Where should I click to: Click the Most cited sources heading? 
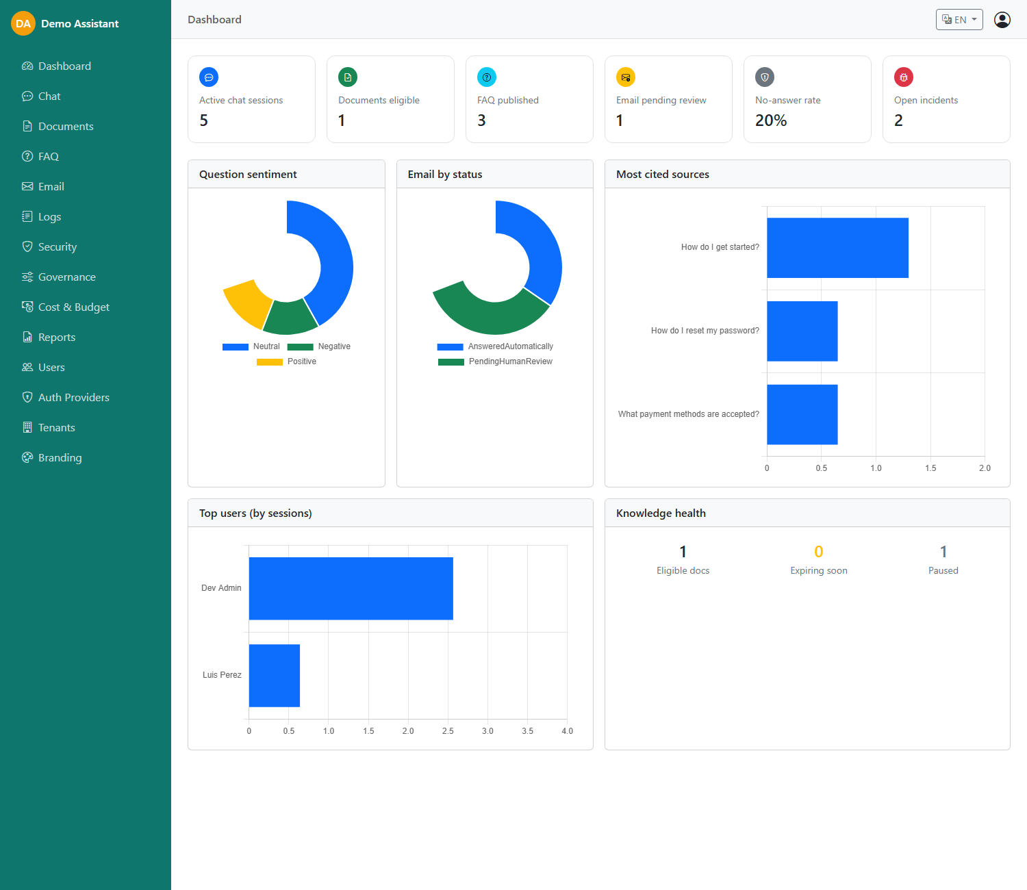[663, 175]
